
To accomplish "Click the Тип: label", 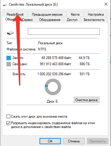I will click(x=10, y=43).
